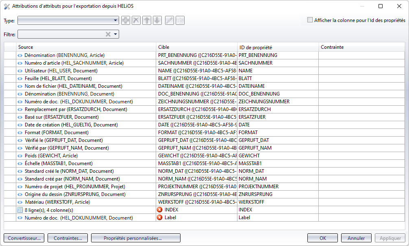409x246 pixels.
Task: Click the add row plus icon
Action: 126,20
